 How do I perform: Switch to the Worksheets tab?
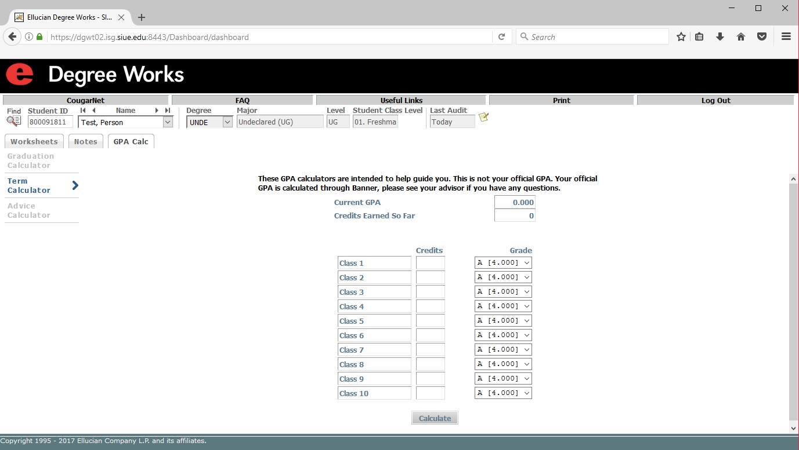tap(34, 142)
